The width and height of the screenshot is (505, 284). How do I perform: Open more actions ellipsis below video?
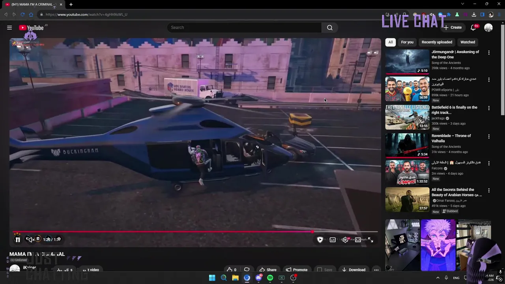click(376, 270)
